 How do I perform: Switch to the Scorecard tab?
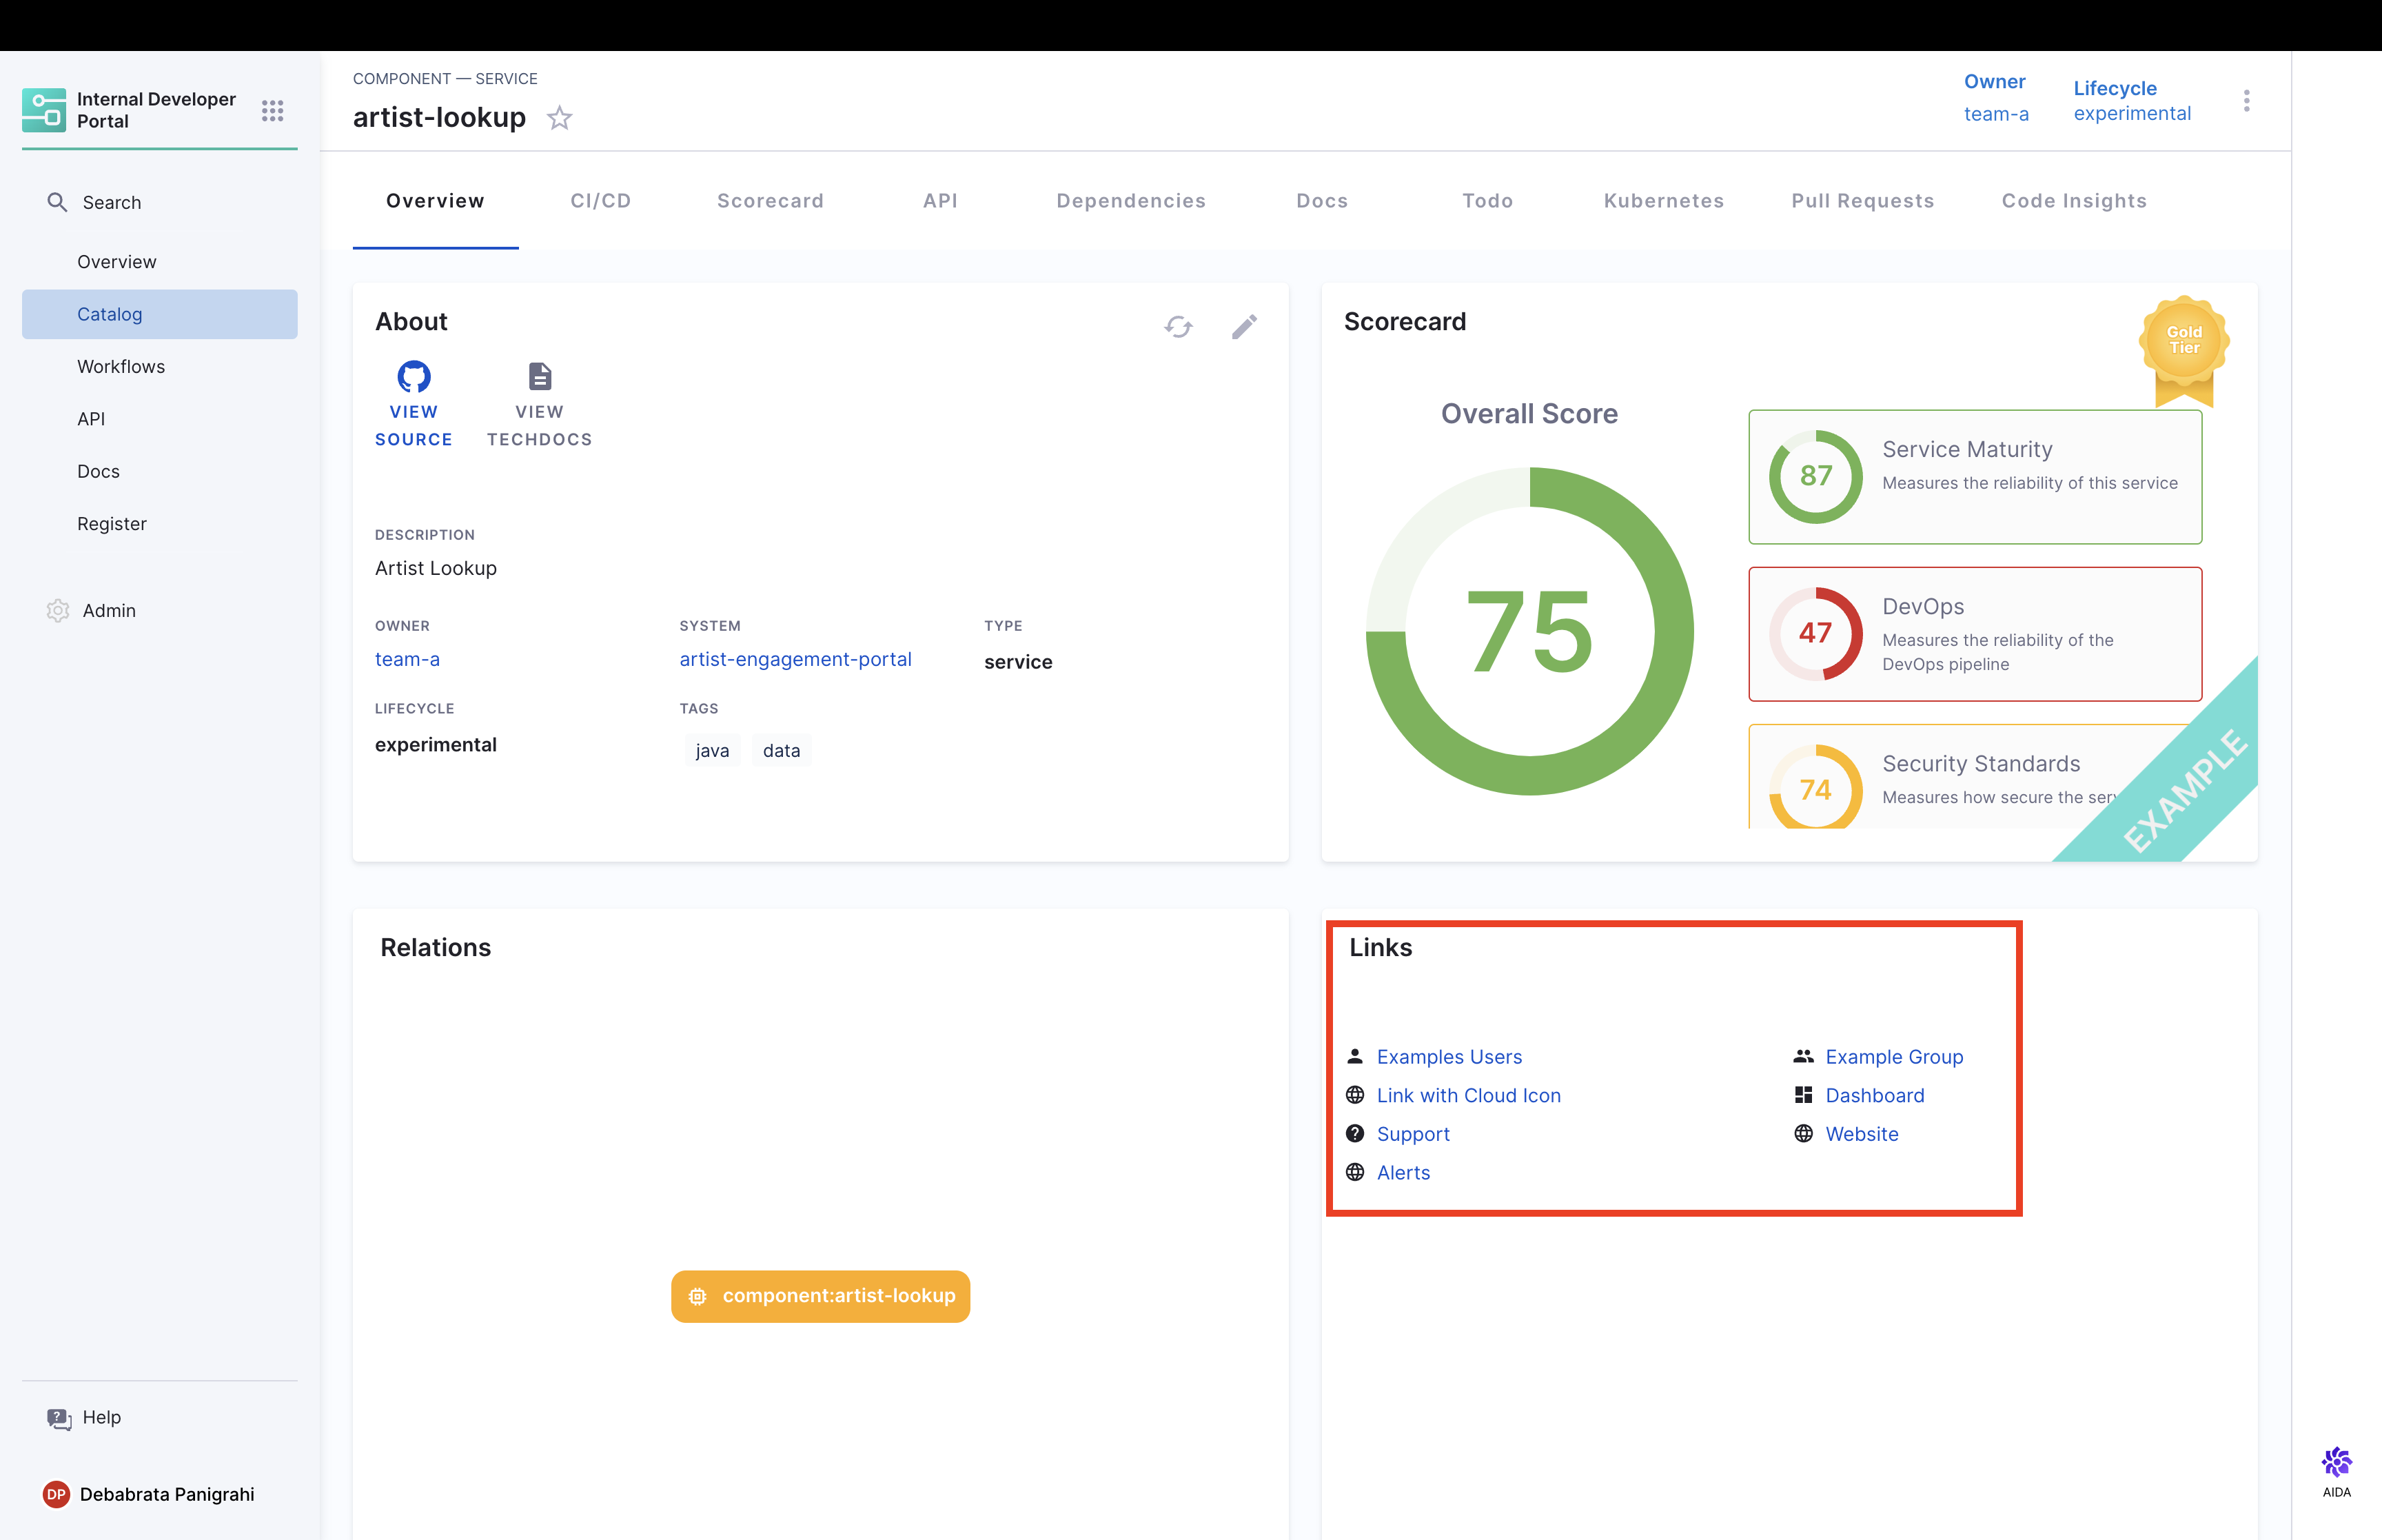(770, 201)
